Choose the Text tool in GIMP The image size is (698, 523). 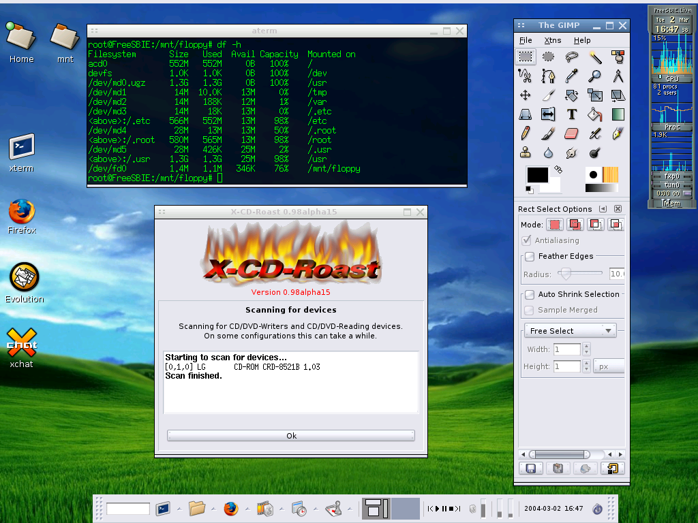[x=572, y=114]
